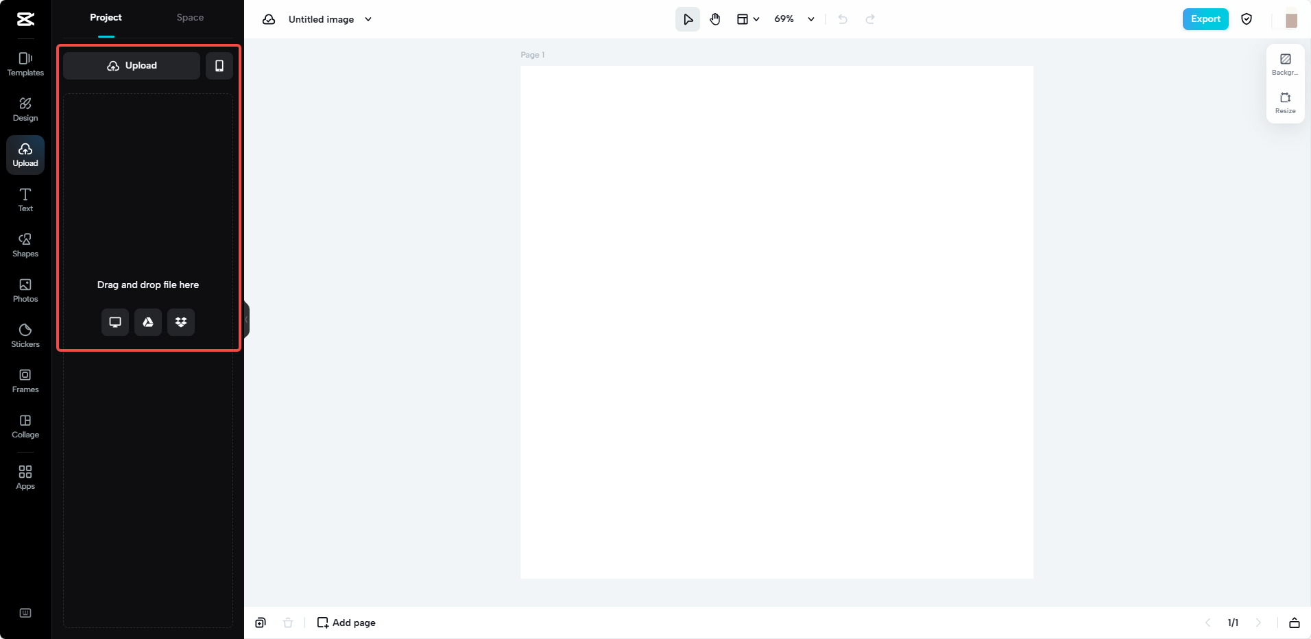Open keyboard shortcuts panel
Image resolution: width=1311 pixels, height=639 pixels.
[x=25, y=613]
